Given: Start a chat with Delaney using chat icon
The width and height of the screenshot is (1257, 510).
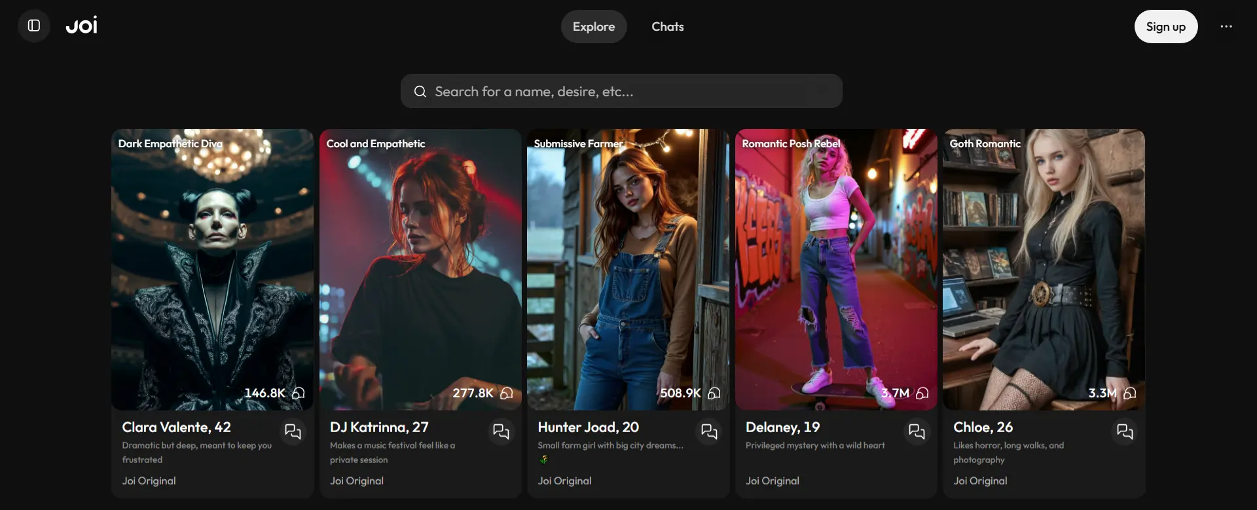Looking at the screenshot, I should click(917, 431).
